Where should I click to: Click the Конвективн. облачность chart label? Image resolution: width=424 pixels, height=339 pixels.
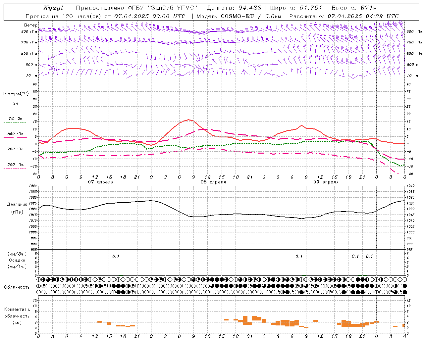[17, 313]
